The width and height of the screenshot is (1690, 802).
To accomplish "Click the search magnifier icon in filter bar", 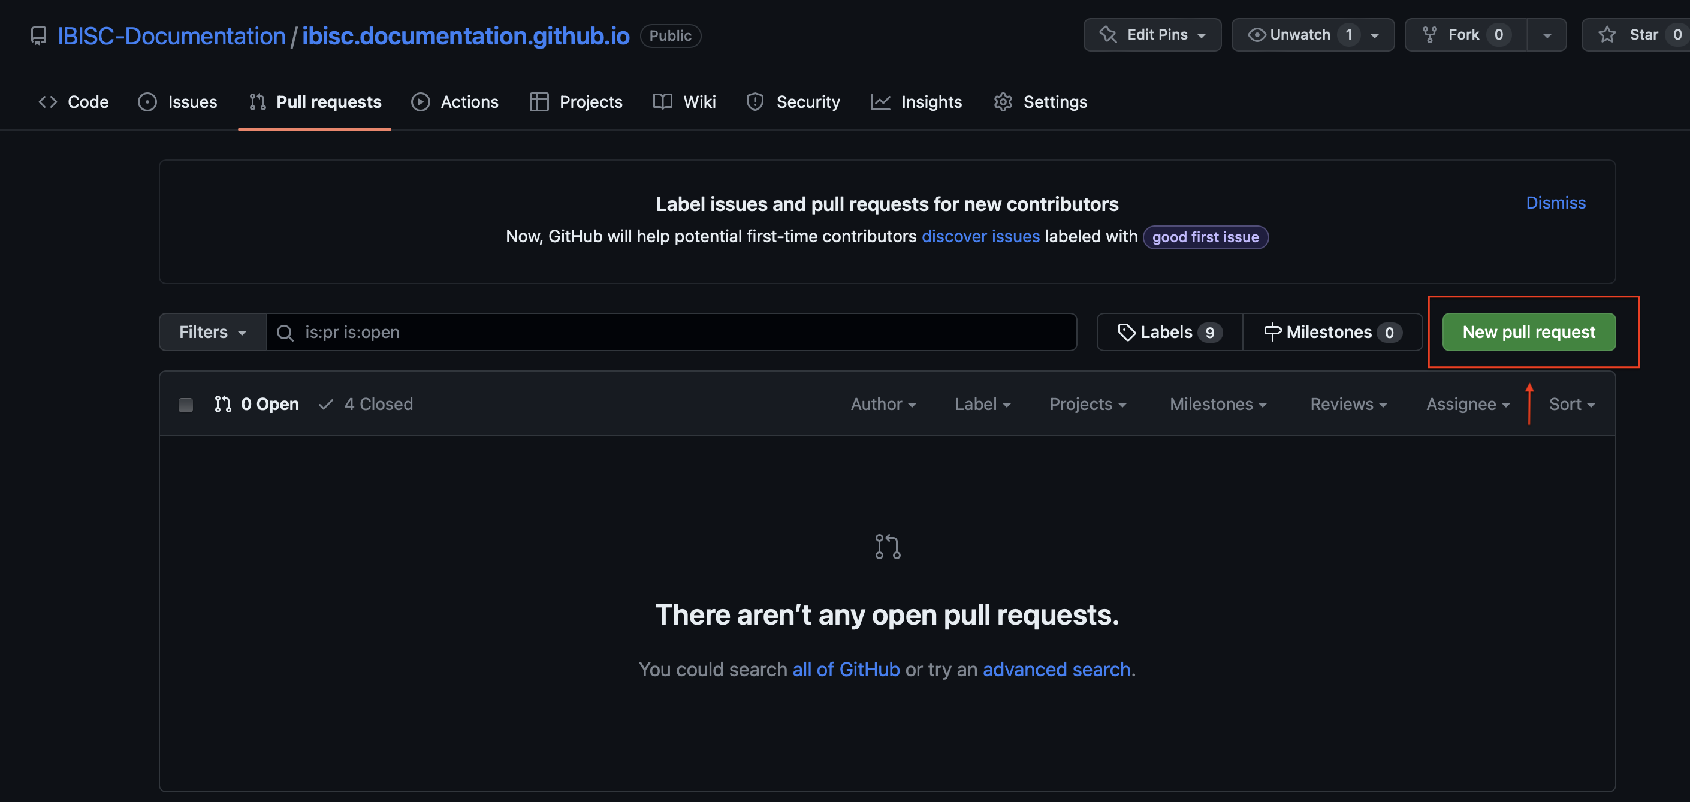I will [x=285, y=333].
